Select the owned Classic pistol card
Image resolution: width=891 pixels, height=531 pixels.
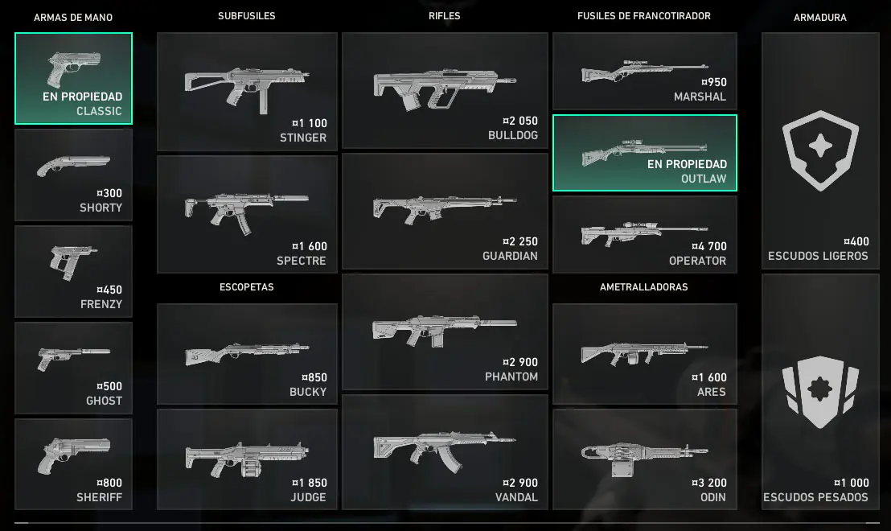[73, 79]
